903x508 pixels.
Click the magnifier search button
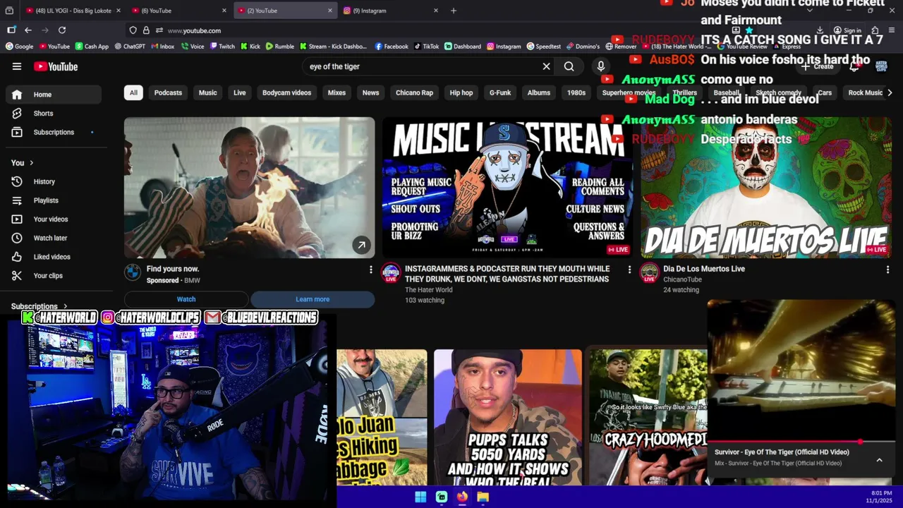(569, 66)
